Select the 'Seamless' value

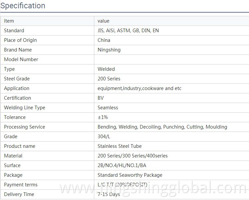click(108, 108)
